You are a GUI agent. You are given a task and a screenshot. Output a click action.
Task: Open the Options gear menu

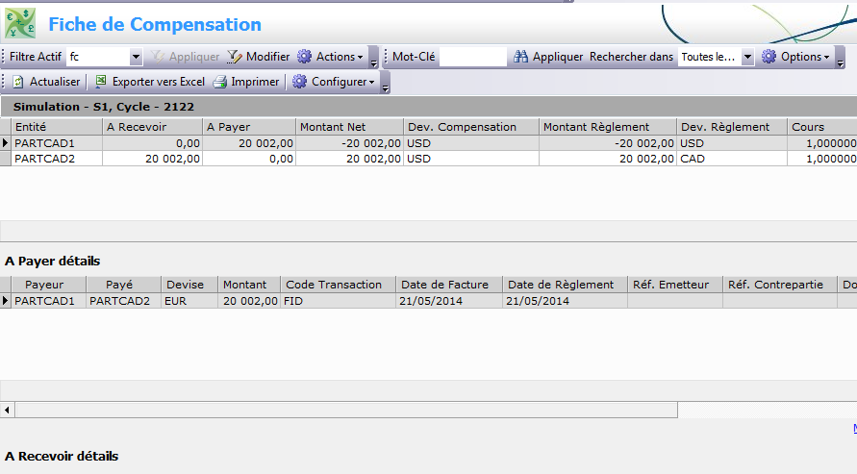[795, 58]
